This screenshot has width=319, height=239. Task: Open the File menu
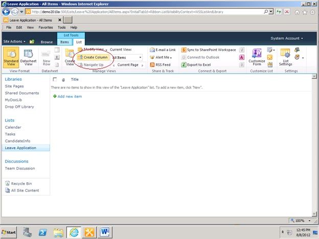[x=9, y=27]
